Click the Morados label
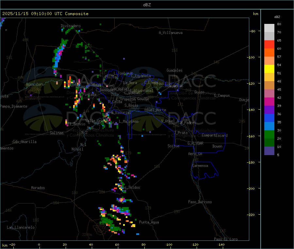This screenshot has height=249, width=294. pyautogui.click(x=38, y=188)
